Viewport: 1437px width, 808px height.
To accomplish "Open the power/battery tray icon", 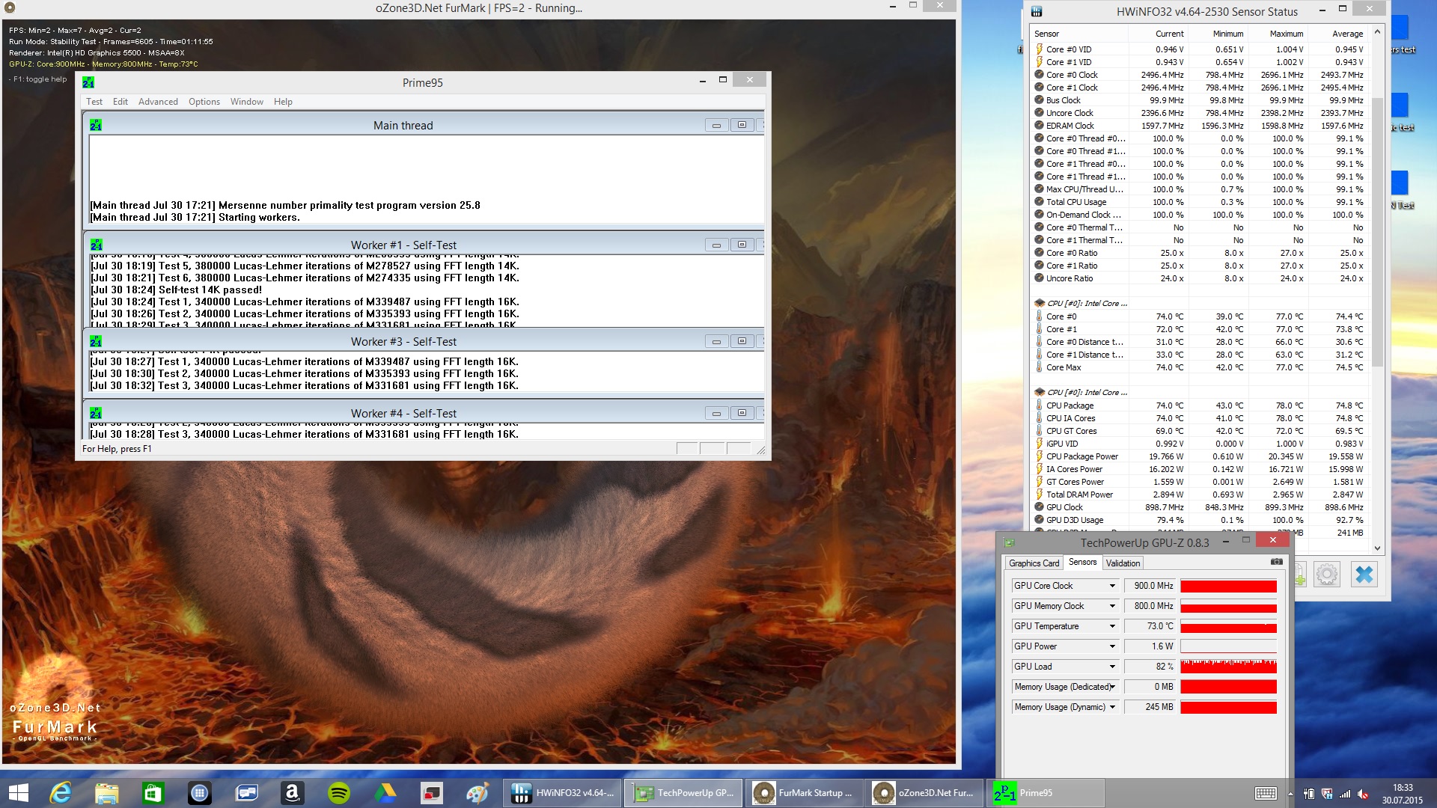I will 1309,794.
